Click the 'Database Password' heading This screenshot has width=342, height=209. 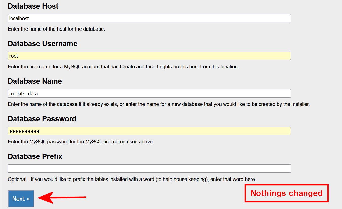point(42,119)
